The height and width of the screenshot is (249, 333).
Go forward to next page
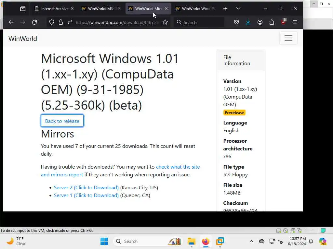(x=23, y=22)
